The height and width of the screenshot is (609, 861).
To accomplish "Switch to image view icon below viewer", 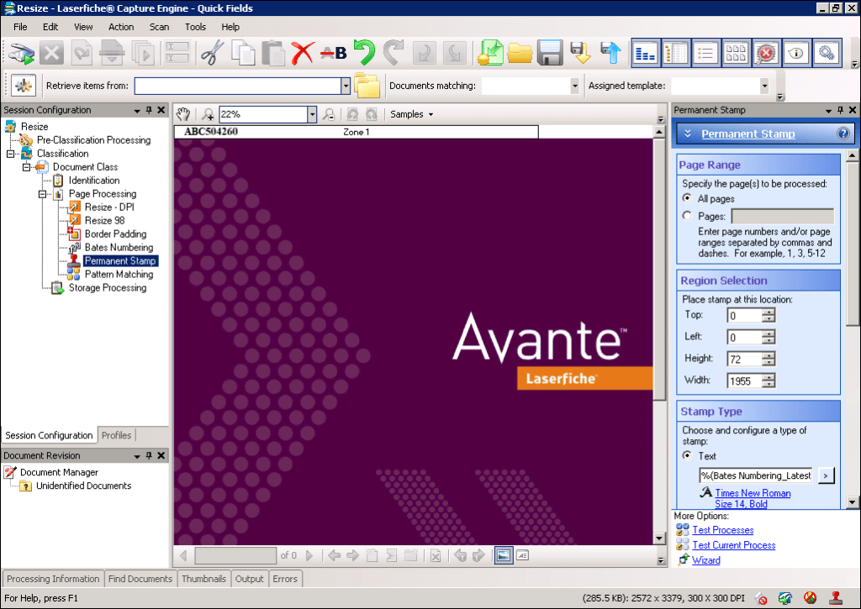I will pos(503,556).
